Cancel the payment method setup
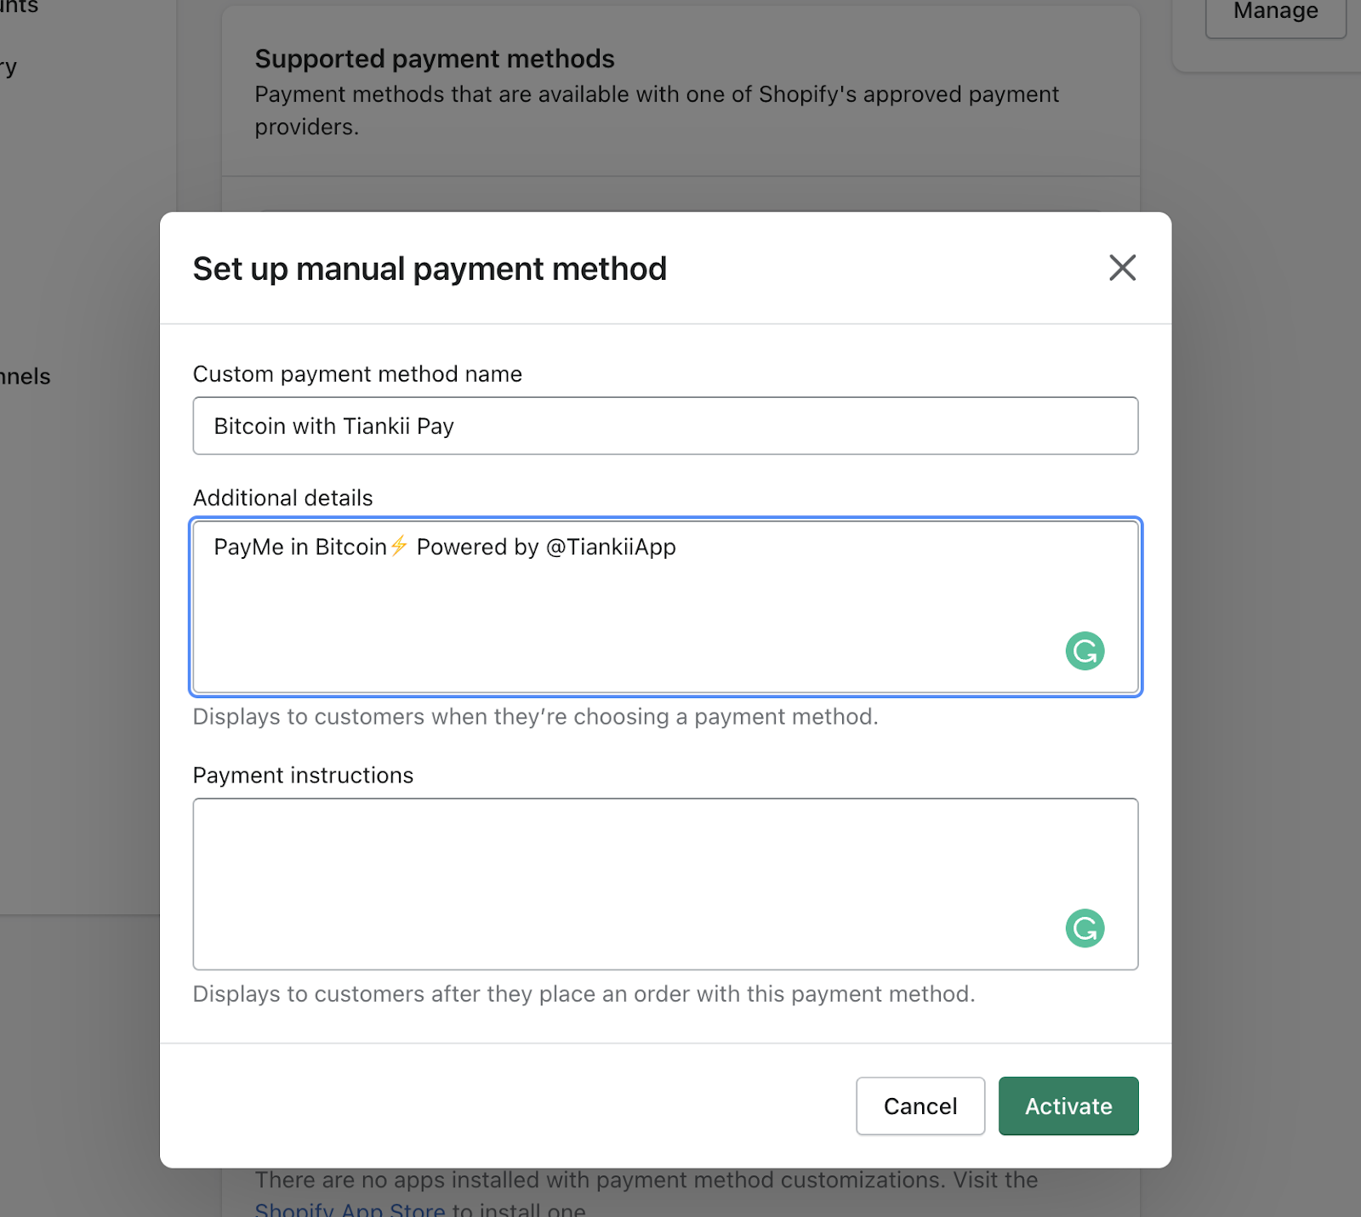This screenshot has width=1361, height=1217. point(920,1106)
